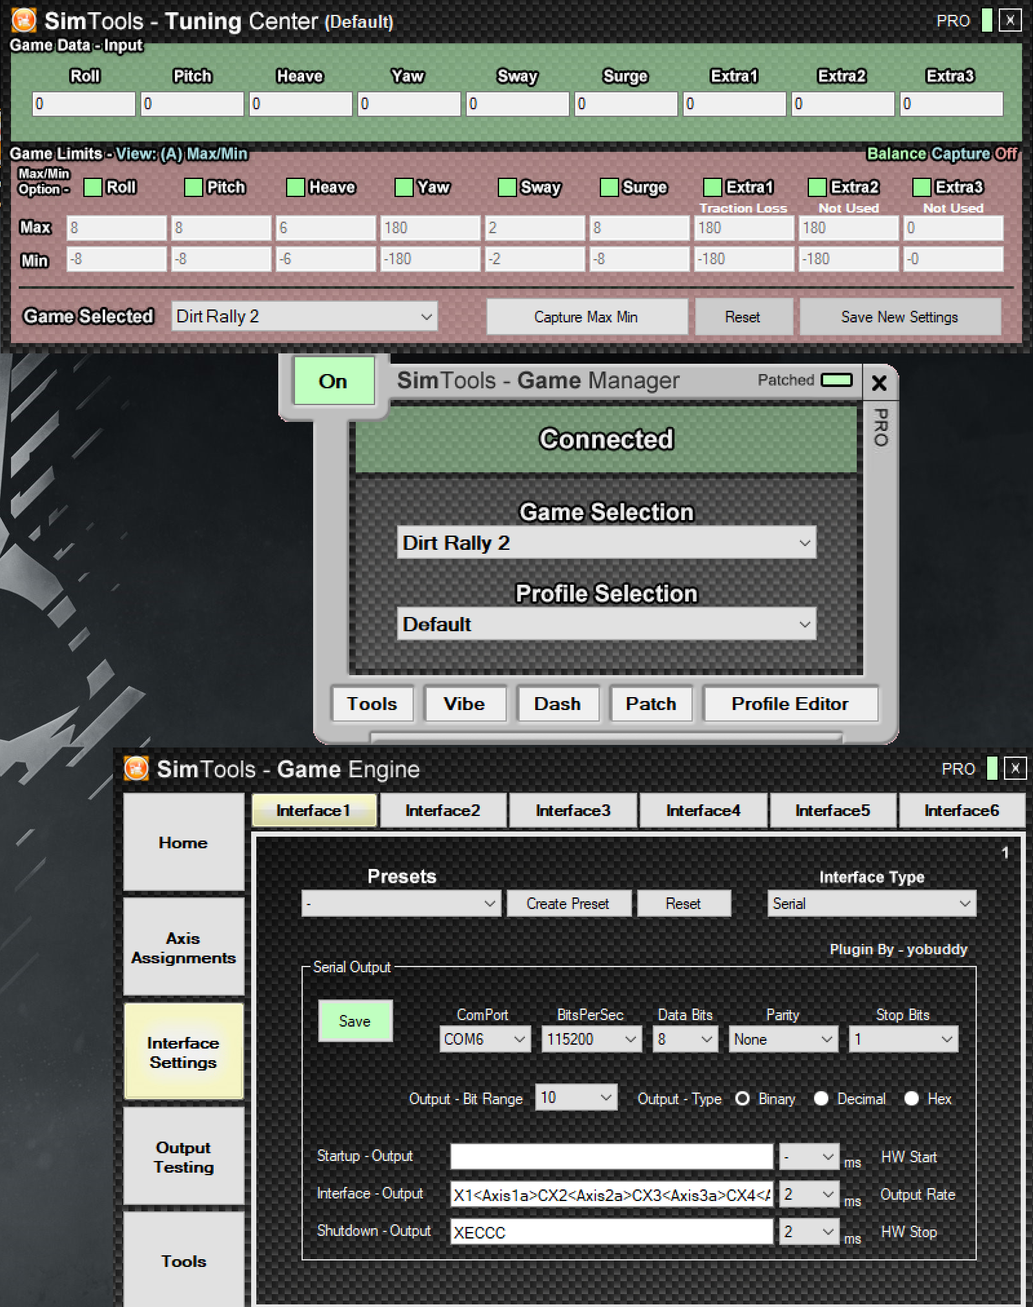The image size is (1033, 1307).
Task: Open Vibe from Game Manager
Action: click(465, 704)
